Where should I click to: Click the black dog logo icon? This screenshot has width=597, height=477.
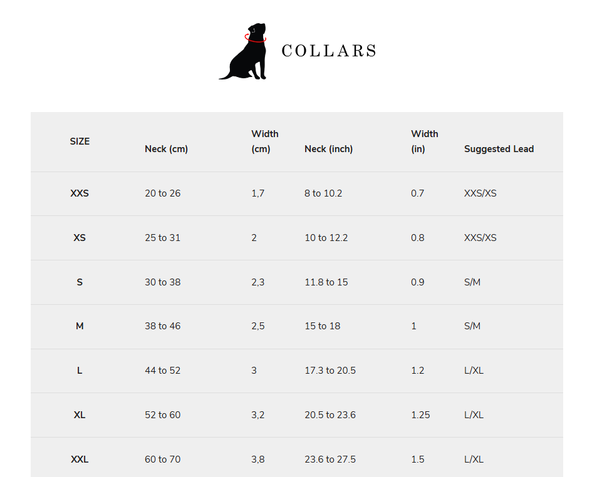[244, 53]
